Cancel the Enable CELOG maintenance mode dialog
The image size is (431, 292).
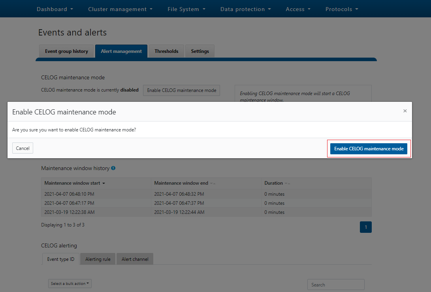(x=23, y=148)
